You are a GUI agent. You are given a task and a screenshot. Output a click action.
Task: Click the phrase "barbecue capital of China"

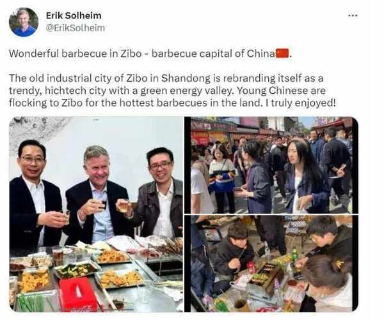[213, 54]
